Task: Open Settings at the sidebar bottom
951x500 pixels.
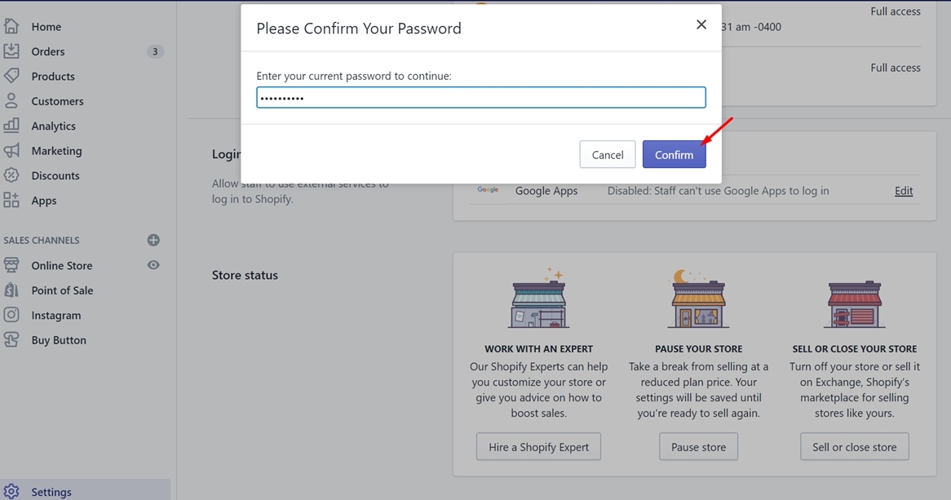Action: (x=51, y=492)
